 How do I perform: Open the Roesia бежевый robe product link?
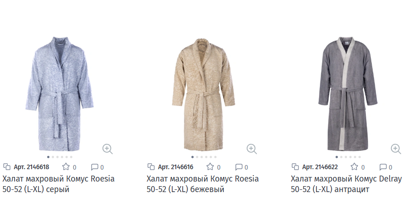point(202,184)
